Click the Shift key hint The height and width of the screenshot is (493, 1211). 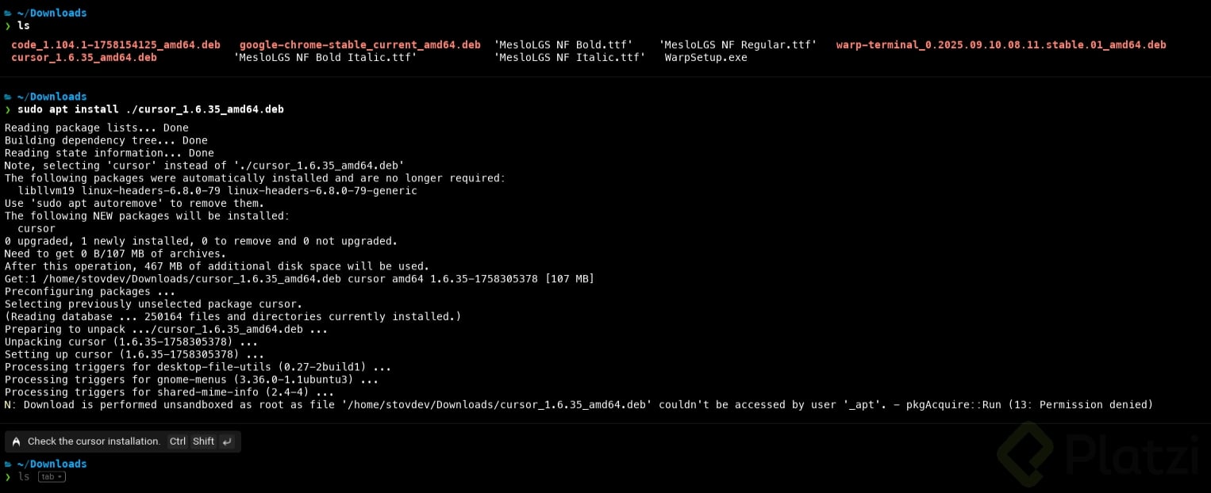[x=203, y=441]
